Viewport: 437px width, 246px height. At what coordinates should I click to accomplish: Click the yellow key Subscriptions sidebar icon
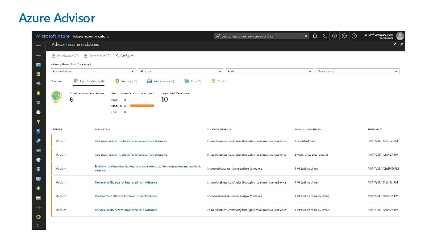[x=38, y=122]
